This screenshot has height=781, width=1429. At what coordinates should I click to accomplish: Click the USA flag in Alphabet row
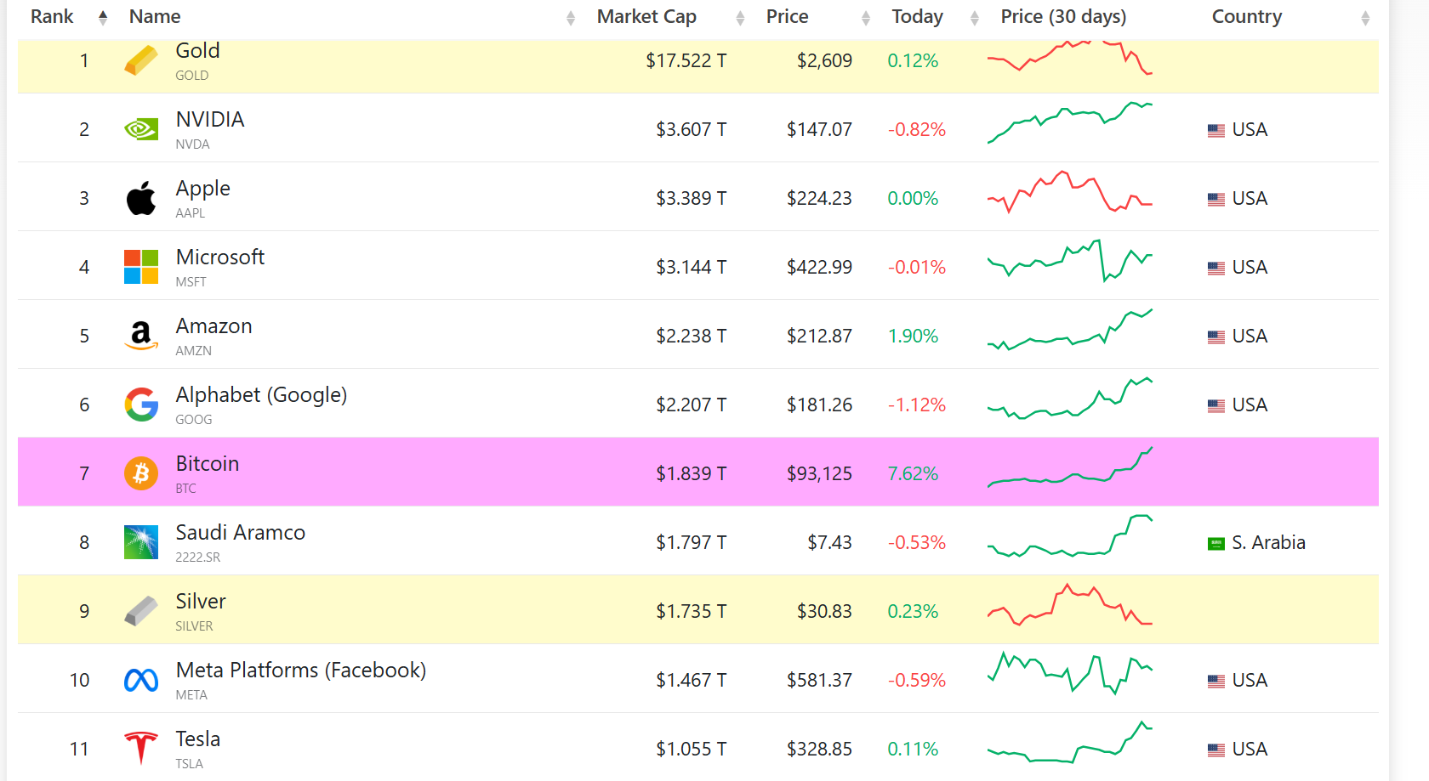(1216, 405)
